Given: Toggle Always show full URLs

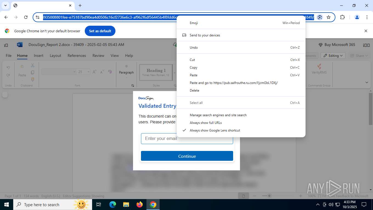Looking at the screenshot, I should tap(241, 123).
